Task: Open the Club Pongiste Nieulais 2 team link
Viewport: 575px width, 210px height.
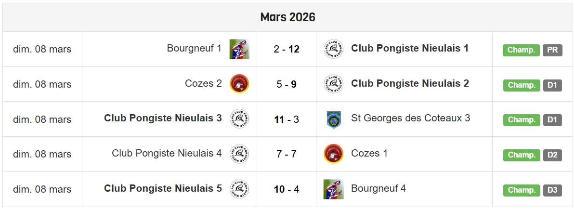Action: (x=410, y=83)
